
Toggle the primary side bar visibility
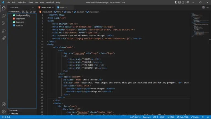pyautogui.click(x=176, y=2)
